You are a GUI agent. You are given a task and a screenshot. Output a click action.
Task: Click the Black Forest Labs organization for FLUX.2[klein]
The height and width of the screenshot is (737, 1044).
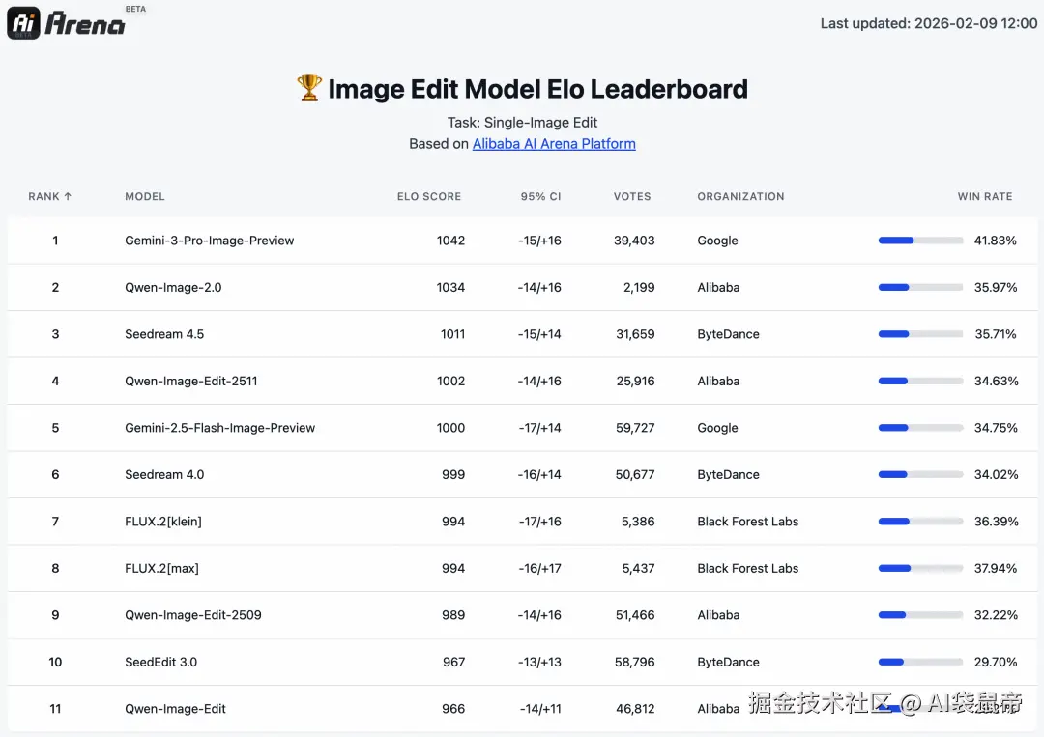(x=748, y=522)
